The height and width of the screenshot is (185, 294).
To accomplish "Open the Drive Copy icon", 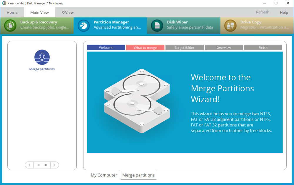I will tap(230, 25).
